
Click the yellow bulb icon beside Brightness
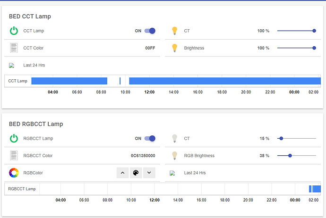click(174, 48)
